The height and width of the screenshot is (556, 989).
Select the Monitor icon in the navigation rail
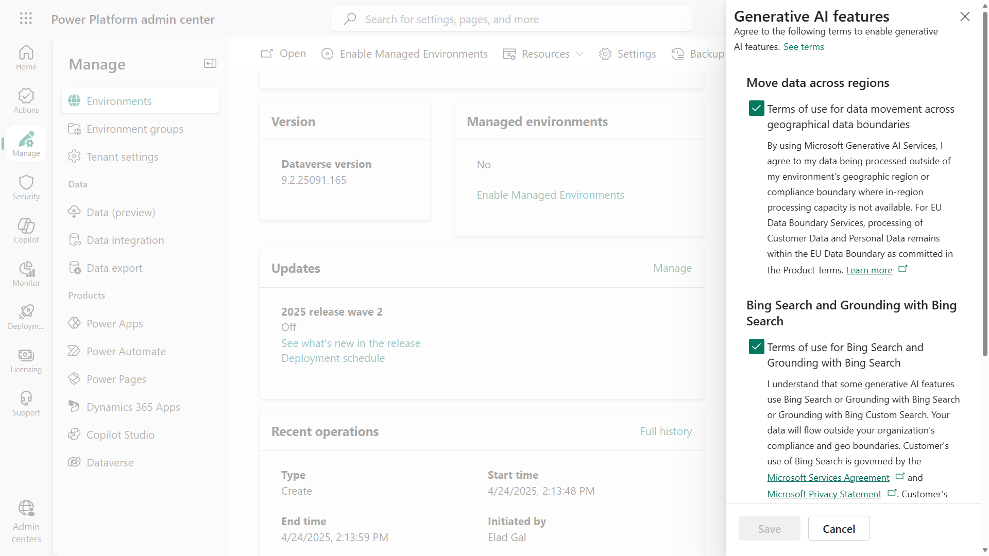click(x=26, y=273)
